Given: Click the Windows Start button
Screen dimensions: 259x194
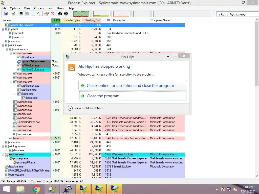Looking at the screenshot, I should (x=6, y=189).
